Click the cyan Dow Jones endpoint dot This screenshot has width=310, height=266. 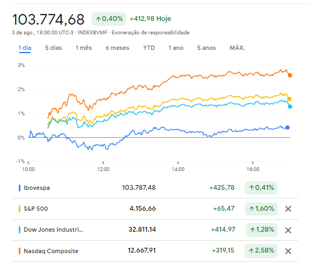point(290,107)
